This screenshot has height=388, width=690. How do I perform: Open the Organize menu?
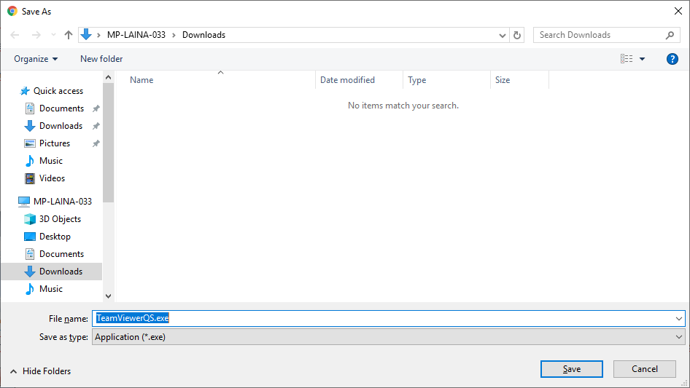click(x=36, y=59)
